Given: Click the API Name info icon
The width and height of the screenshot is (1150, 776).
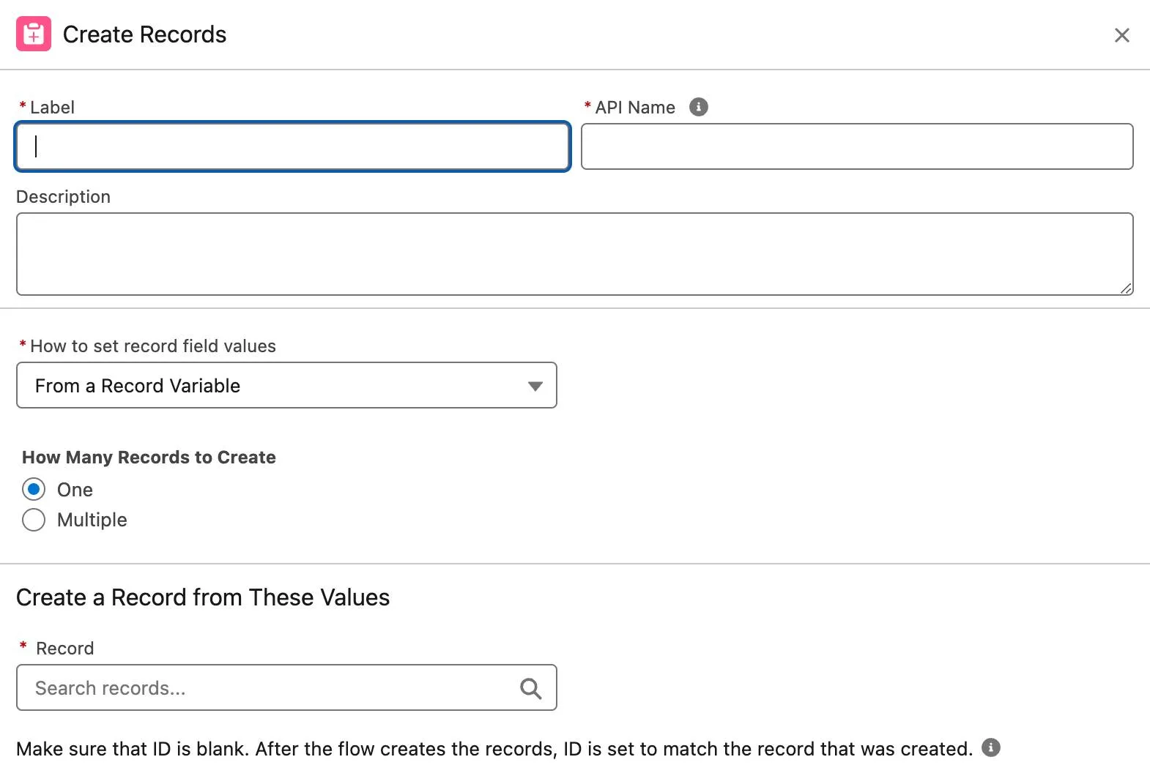Looking at the screenshot, I should pyautogui.click(x=699, y=107).
